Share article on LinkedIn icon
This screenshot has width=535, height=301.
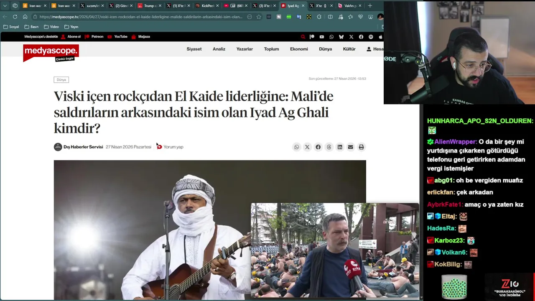(x=340, y=147)
